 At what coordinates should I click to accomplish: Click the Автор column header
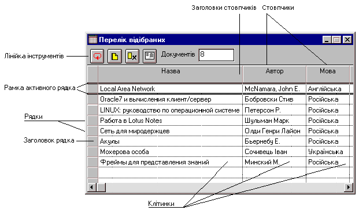click(x=274, y=74)
